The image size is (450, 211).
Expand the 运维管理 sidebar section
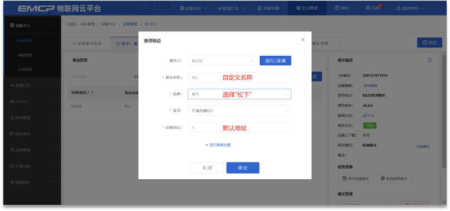32,150
